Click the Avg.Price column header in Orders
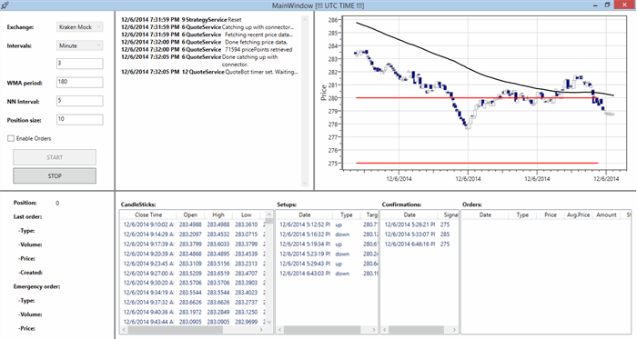This screenshot has width=637, height=339. (x=578, y=214)
